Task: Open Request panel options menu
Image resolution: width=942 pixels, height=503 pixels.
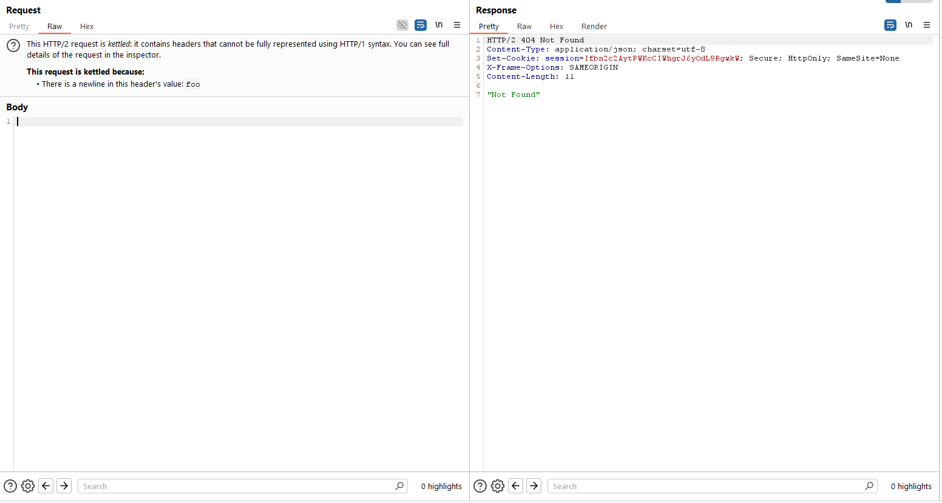Action: (x=457, y=25)
